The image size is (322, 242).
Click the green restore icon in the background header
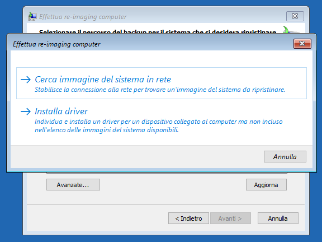tap(289, 30)
